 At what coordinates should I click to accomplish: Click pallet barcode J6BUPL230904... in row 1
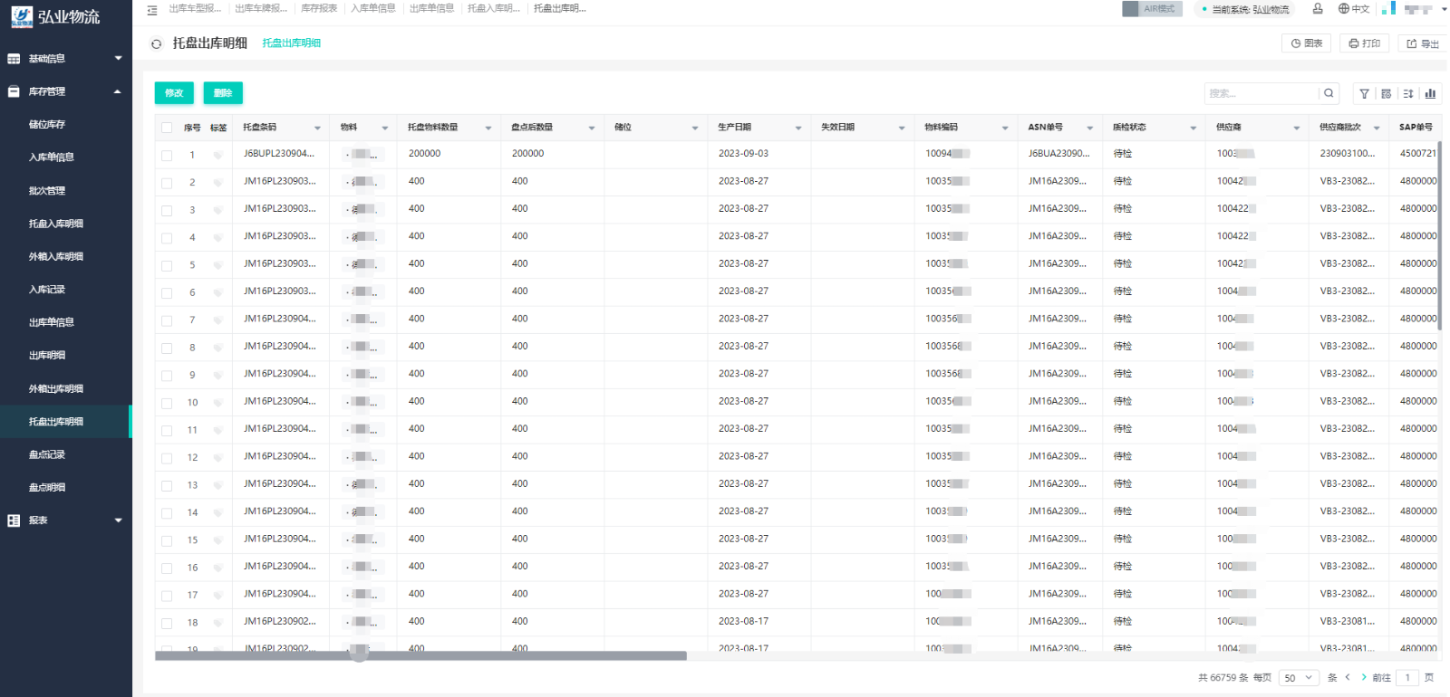(279, 154)
